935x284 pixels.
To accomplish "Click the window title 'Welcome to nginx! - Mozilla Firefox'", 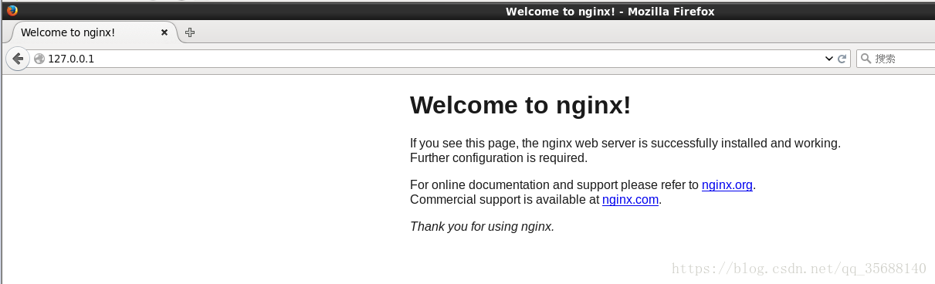I will pos(610,12).
